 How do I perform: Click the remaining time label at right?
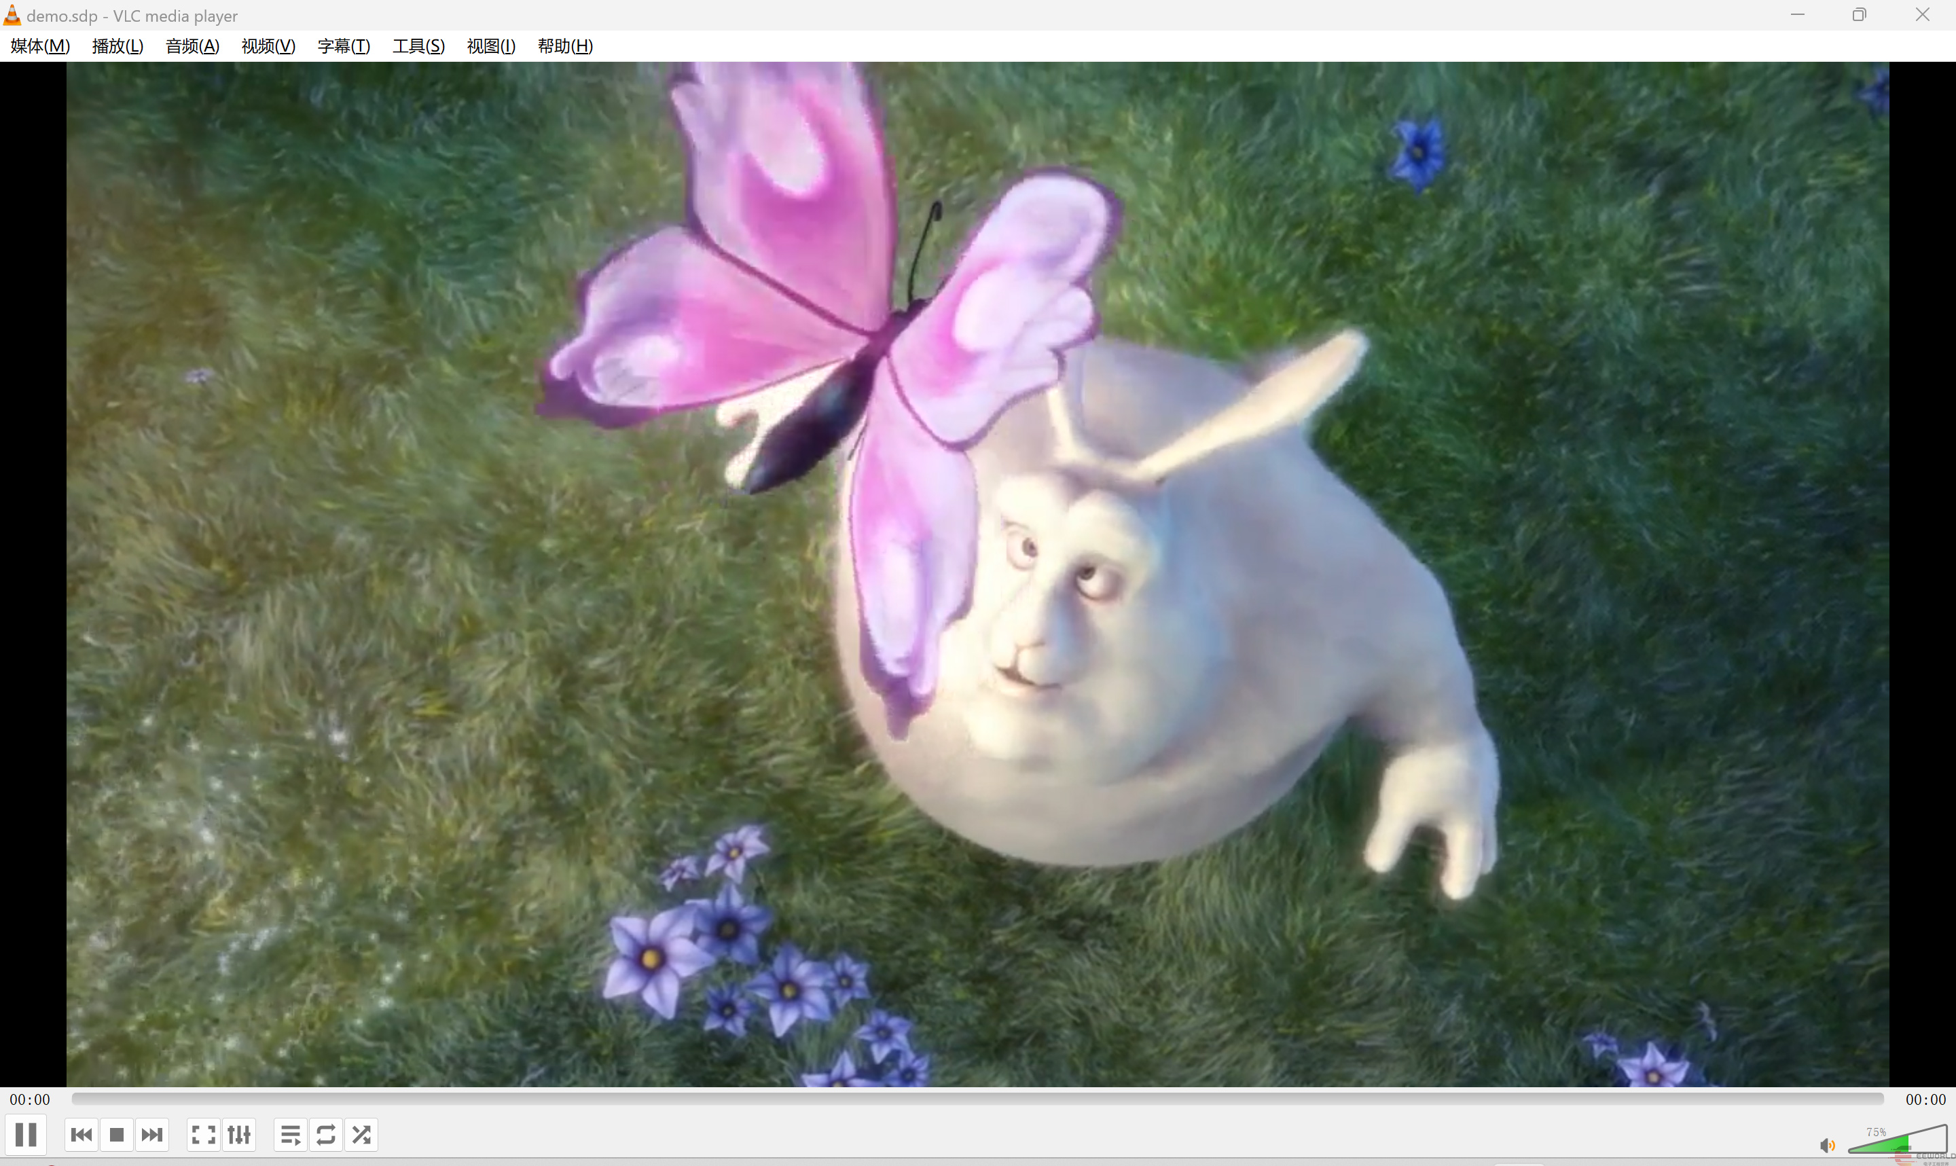tap(1925, 1099)
